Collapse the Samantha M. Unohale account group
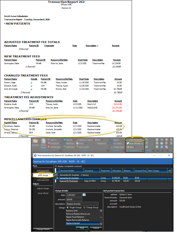The width and height of the screenshot is (177, 235). pyautogui.click(x=57, y=174)
